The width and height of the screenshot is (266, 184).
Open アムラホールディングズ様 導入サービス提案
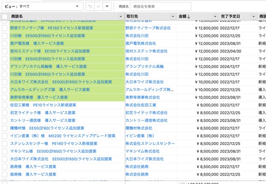(50, 90)
